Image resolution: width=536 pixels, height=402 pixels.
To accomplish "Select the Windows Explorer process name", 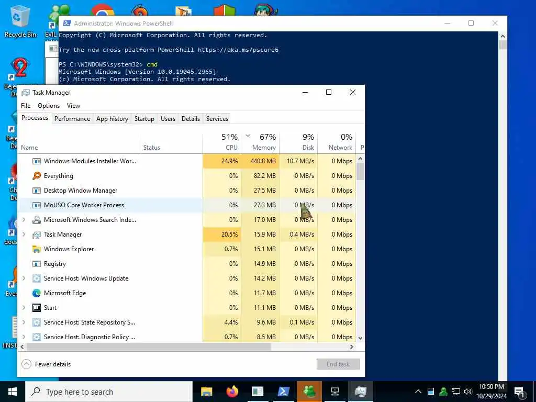I will click(x=69, y=249).
